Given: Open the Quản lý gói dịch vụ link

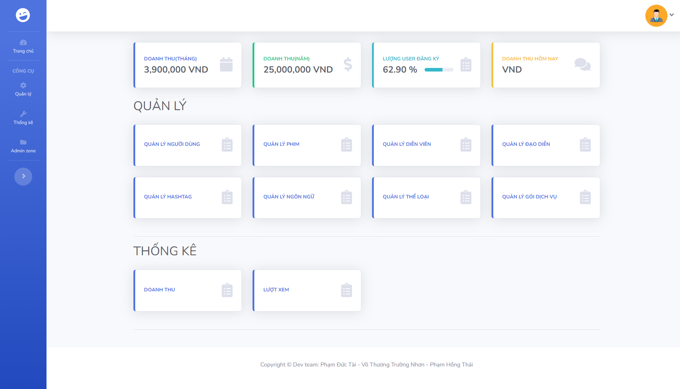Looking at the screenshot, I should pos(529,197).
